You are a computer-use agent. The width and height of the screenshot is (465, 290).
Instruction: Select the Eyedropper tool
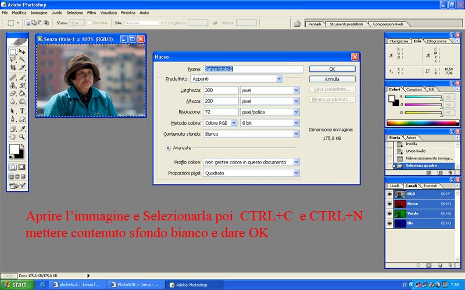(x=22, y=129)
